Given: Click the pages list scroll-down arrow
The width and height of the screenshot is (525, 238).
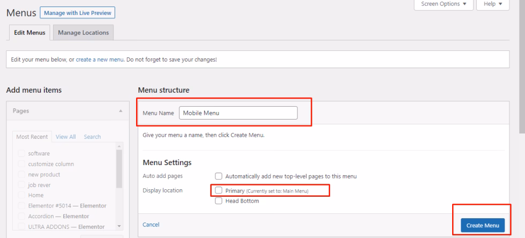Looking at the screenshot, I should (119, 227).
